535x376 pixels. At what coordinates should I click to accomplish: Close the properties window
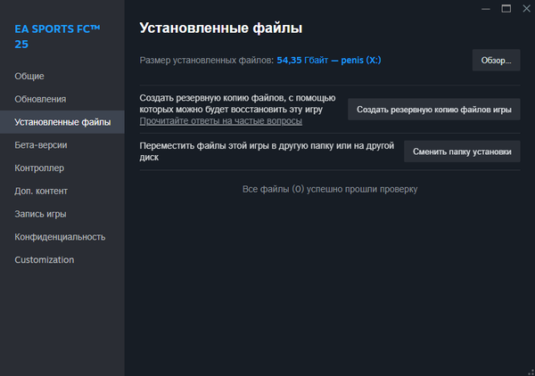tap(526, 9)
